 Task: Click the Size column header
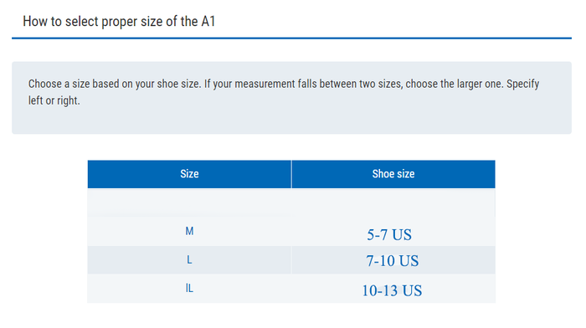click(189, 174)
